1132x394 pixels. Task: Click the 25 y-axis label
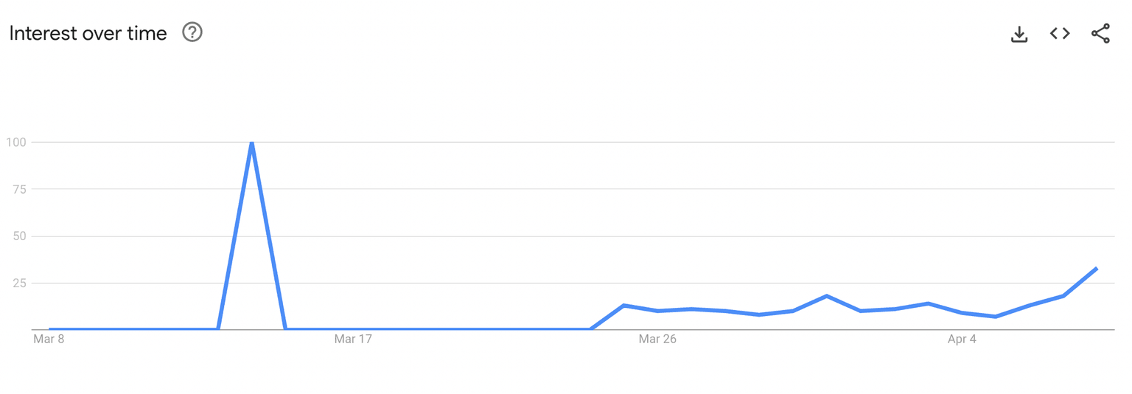19,284
